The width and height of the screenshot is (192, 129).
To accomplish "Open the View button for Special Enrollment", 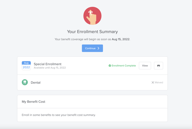I will [145, 66].
